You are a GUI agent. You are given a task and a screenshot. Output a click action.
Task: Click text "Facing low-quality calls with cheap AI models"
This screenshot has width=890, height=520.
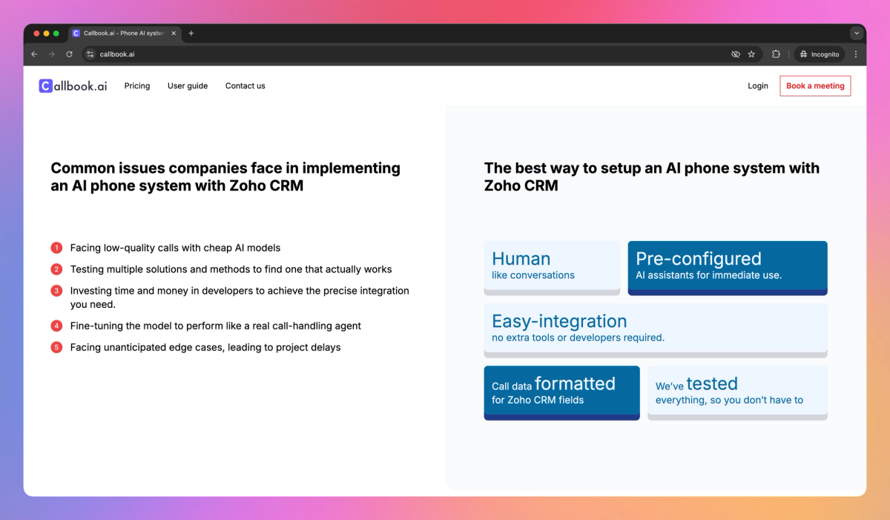[175, 248]
